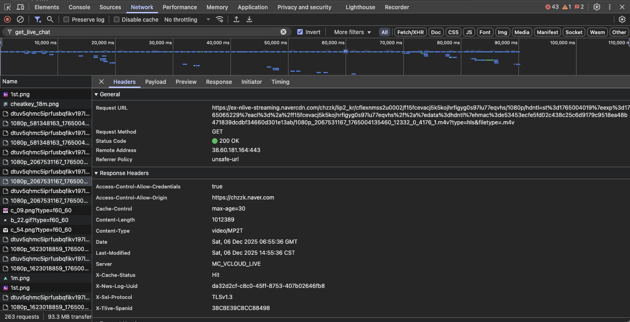The width and height of the screenshot is (630, 322).
Task: Collapse the Response Headers section
Action: 121,173
